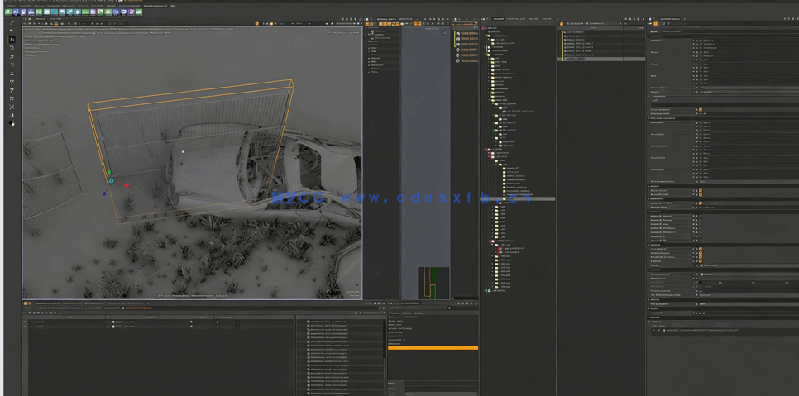
Task: Click the cyan center handle of the gizmo
Action: point(111,180)
